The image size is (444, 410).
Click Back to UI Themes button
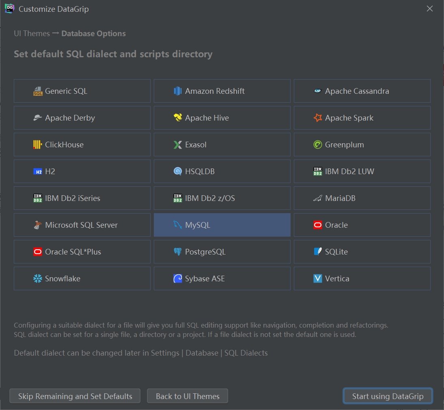pyautogui.click(x=188, y=396)
